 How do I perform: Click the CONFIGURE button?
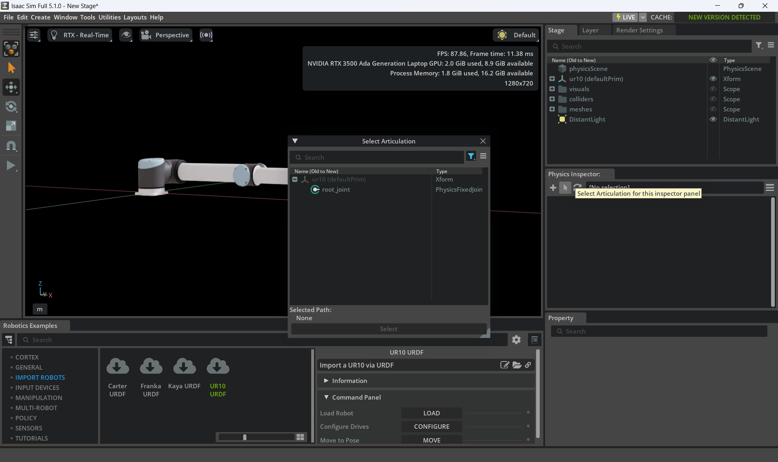(x=432, y=427)
